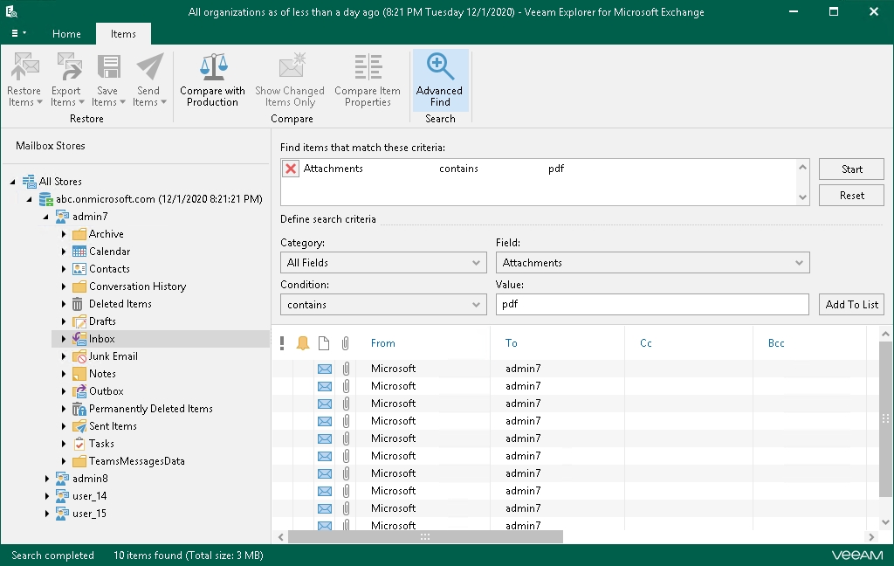Click the Add To List button
This screenshot has height=566, width=894.
851,304
